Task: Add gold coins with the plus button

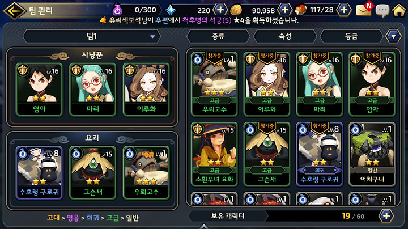Action: click(285, 10)
